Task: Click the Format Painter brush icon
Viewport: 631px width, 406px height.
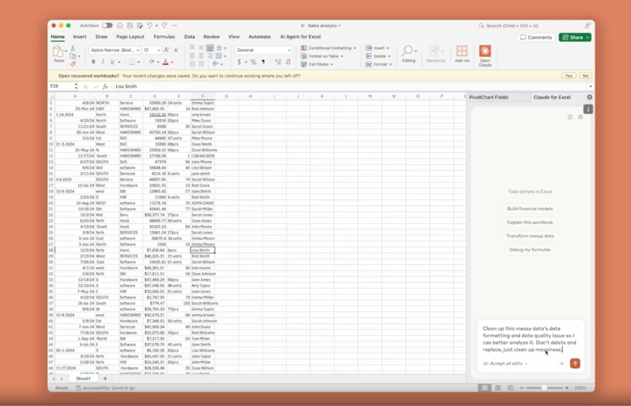Action: 73,64
